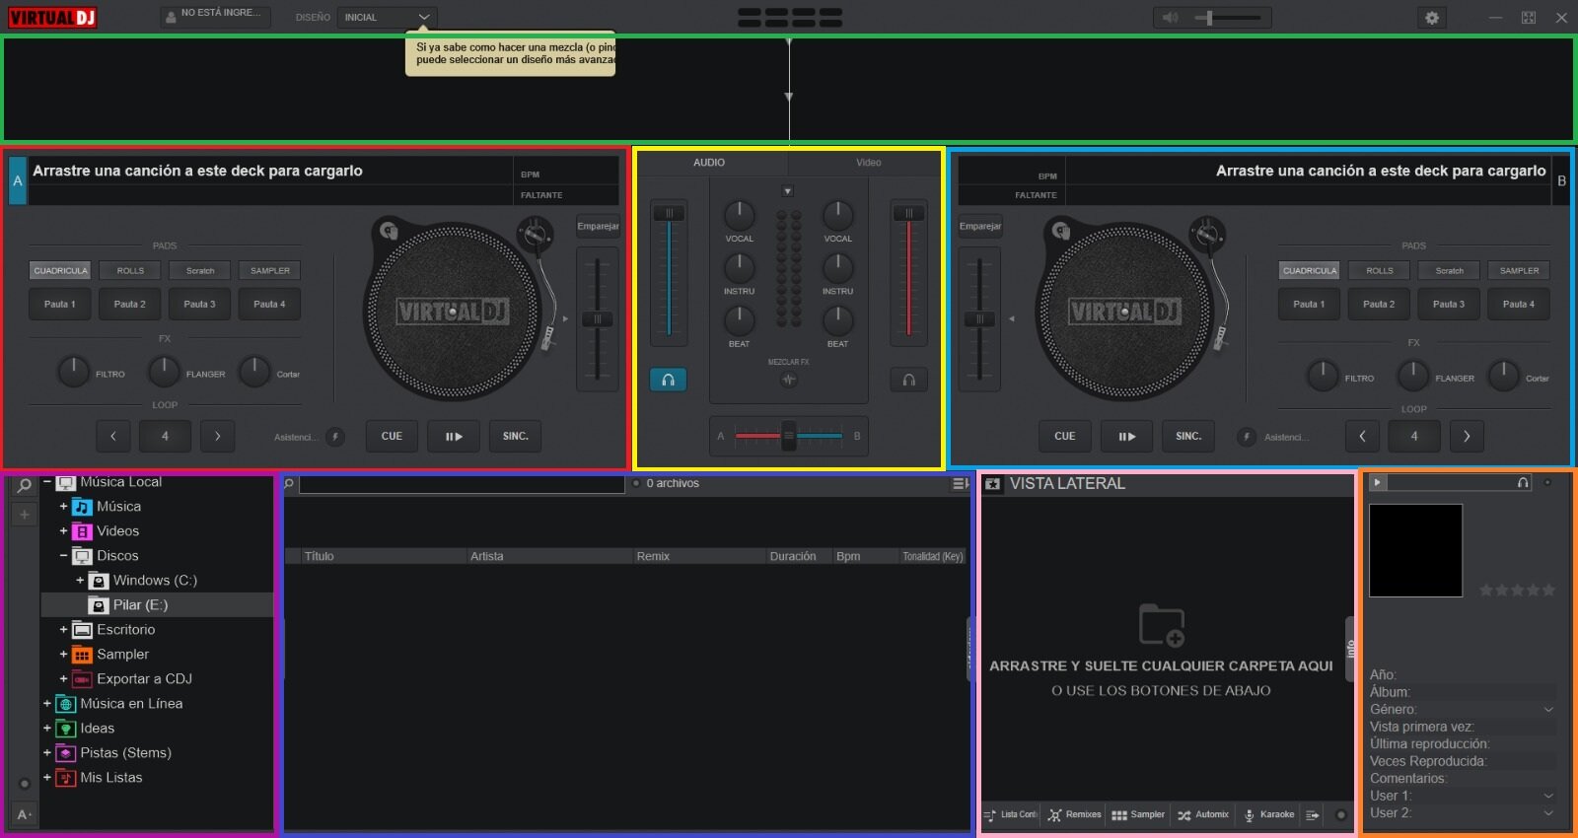The width and height of the screenshot is (1578, 838).
Task: Click the song search input field
Action: click(463, 484)
